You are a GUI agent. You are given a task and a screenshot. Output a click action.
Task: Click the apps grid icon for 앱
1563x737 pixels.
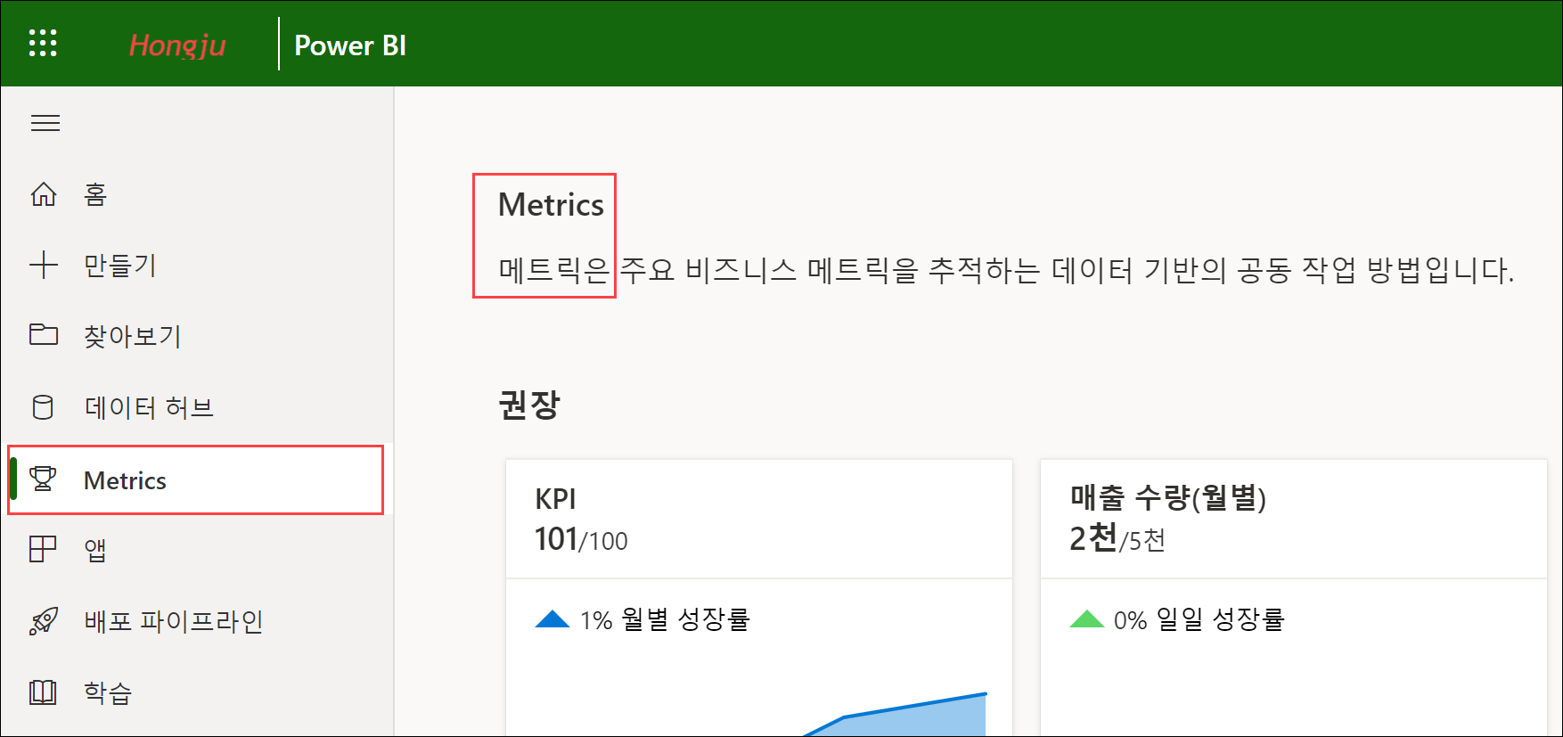43,549
